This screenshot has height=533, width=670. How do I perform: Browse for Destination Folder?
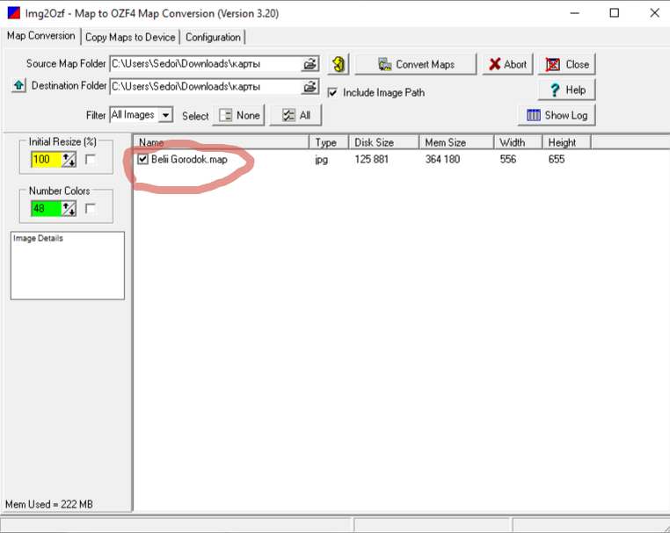[x=310, y=87]
